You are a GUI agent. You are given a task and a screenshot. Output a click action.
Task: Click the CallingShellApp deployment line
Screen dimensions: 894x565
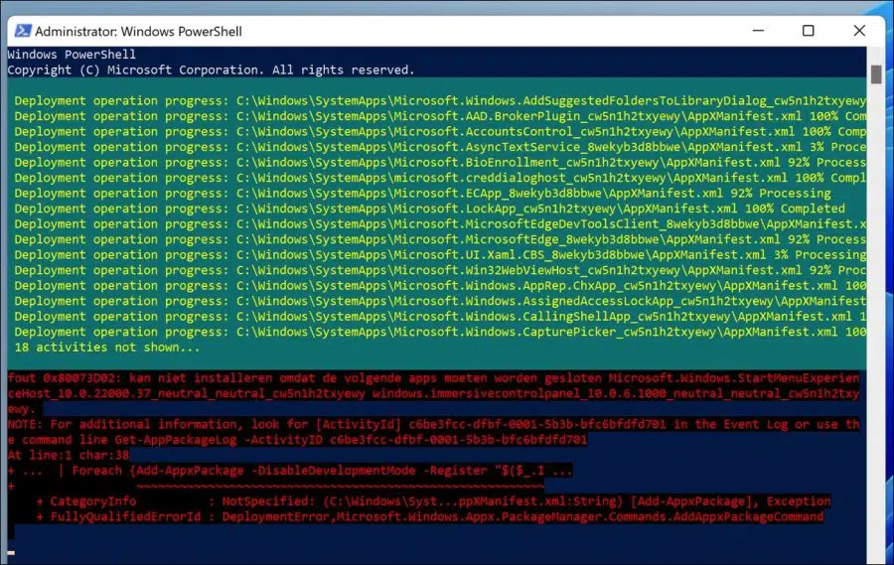point(440,317)
